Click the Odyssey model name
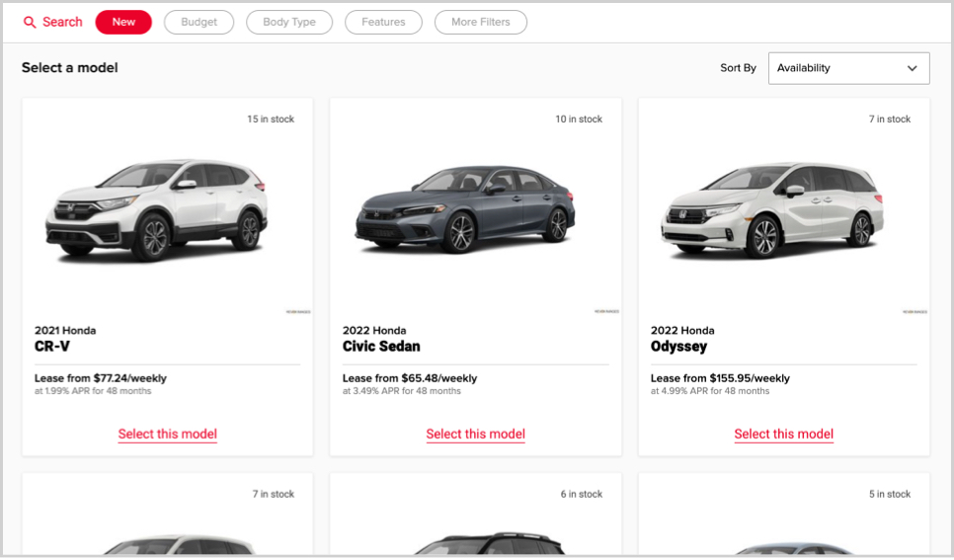Screen dimensions: 954x560 tap(679, 347)
